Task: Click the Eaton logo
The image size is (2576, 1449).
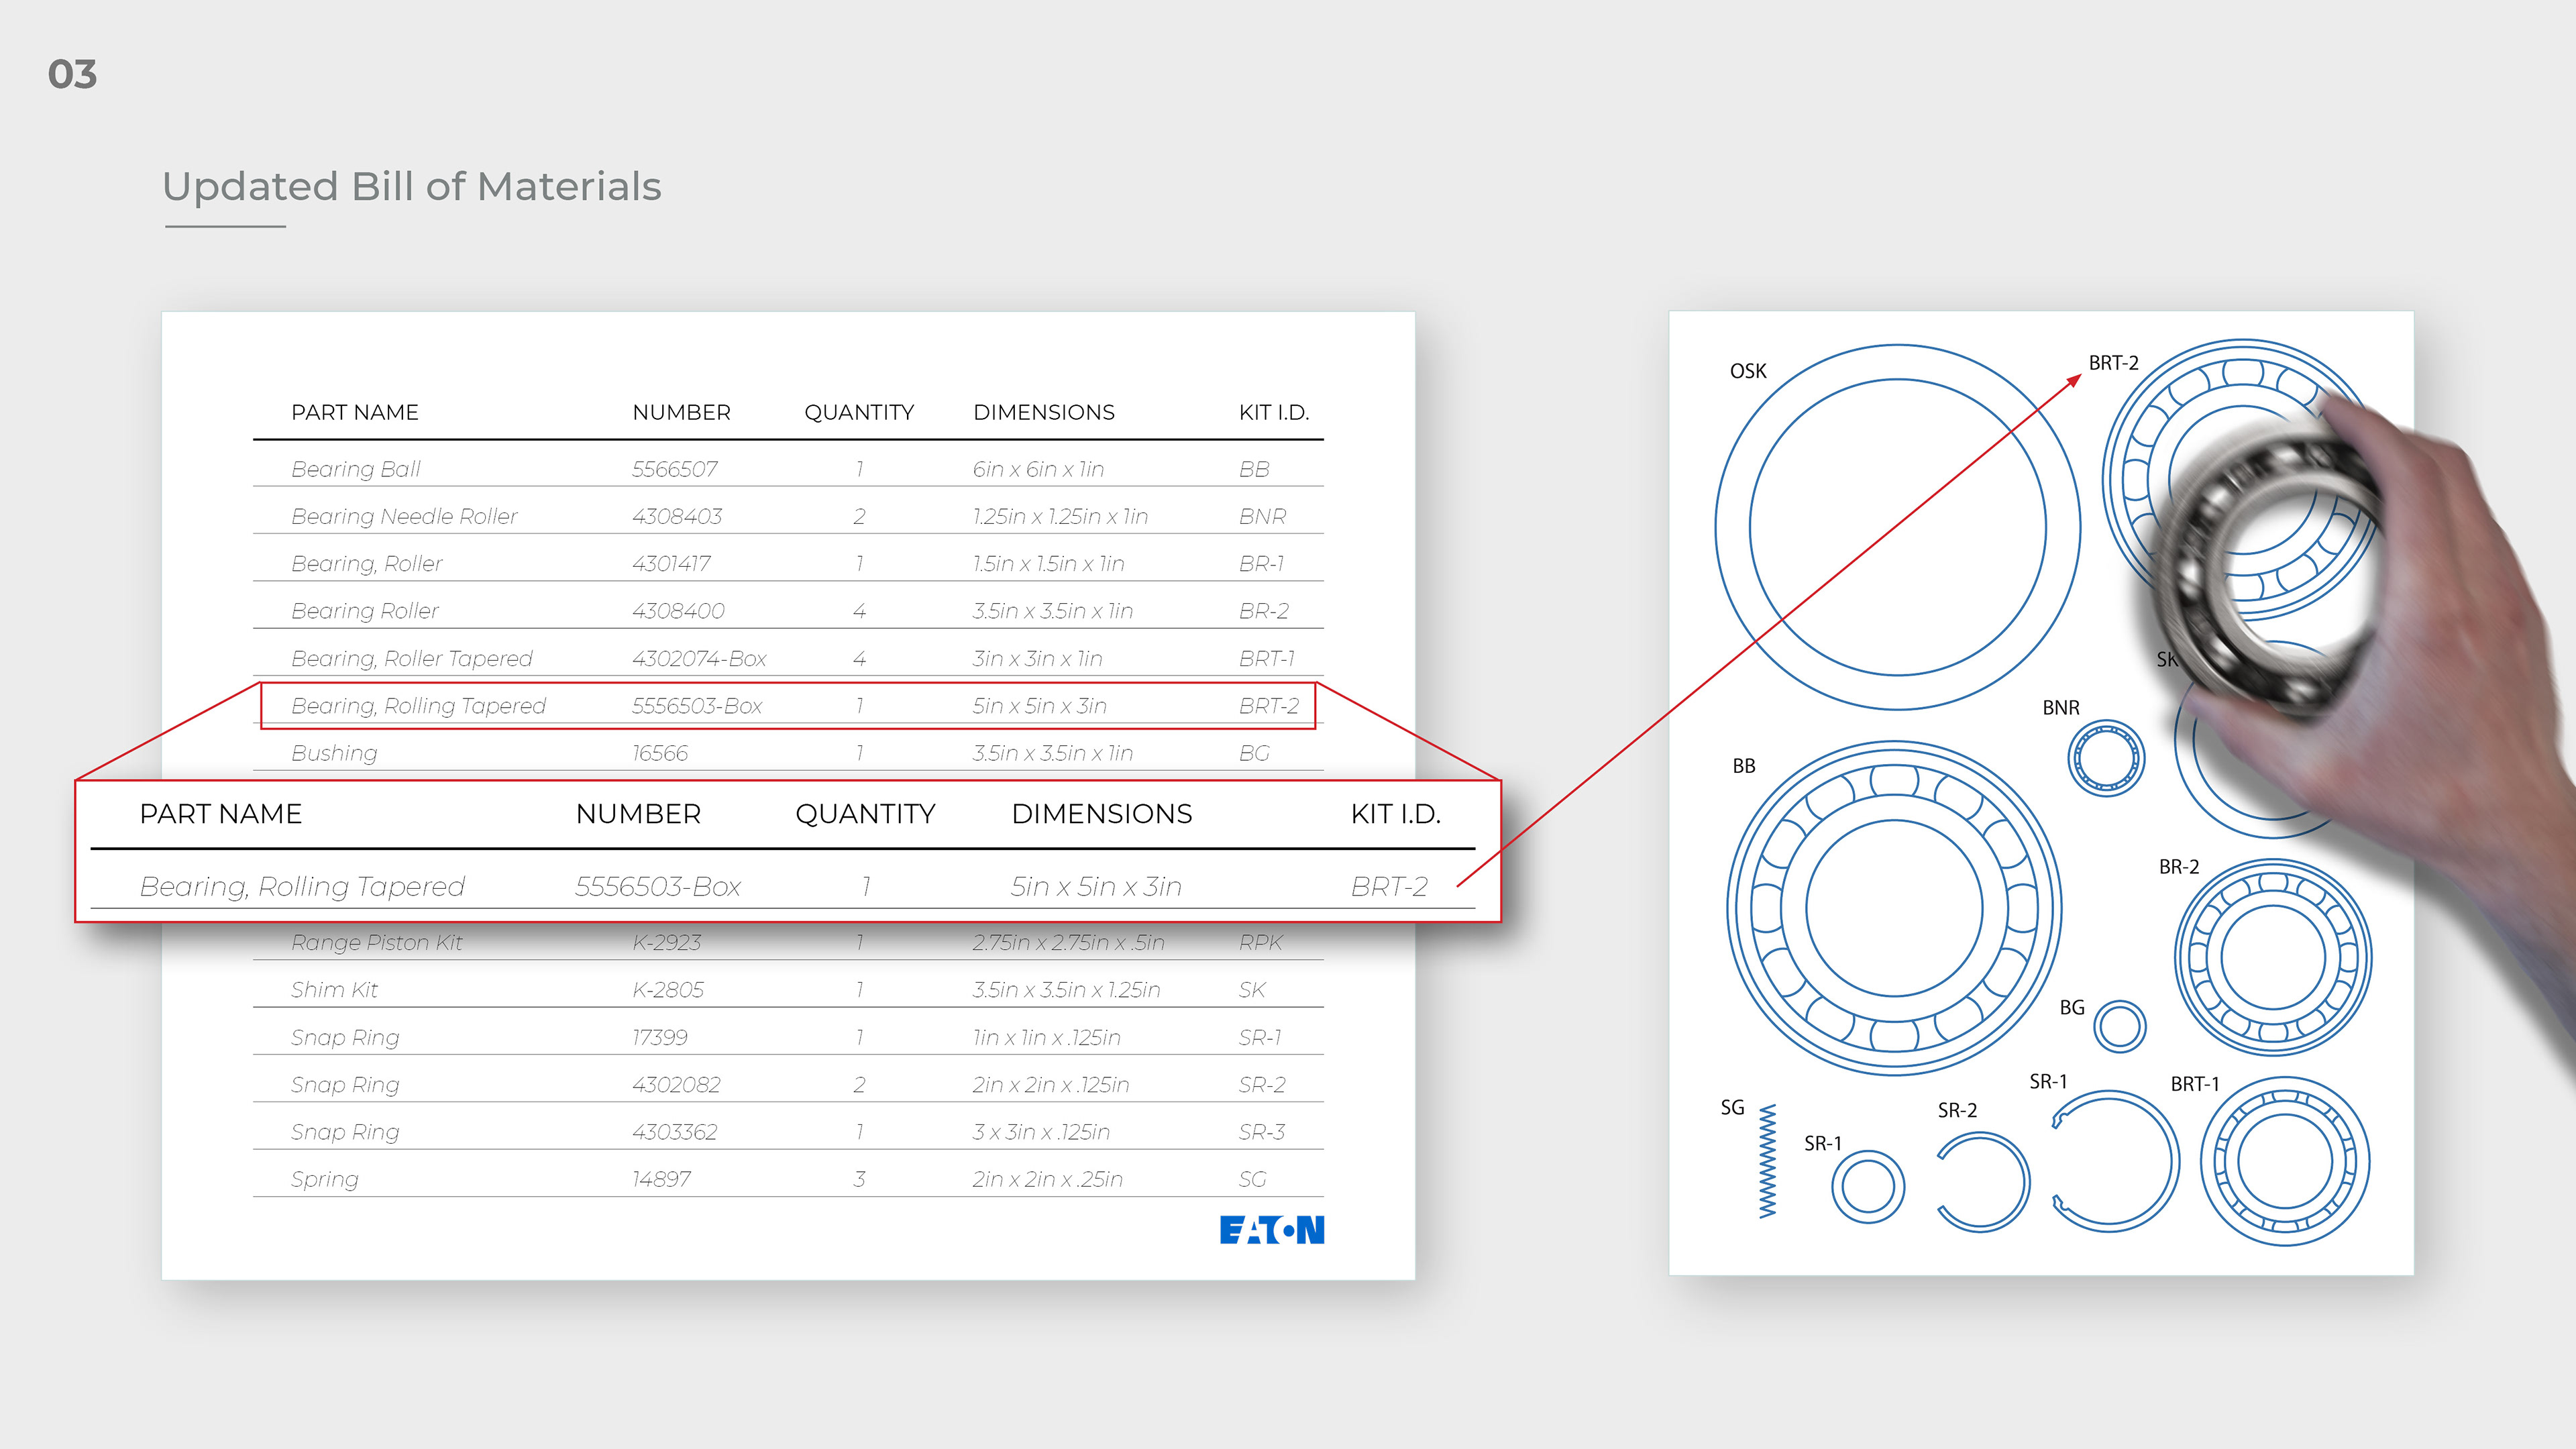Action: point(1271,1230)
